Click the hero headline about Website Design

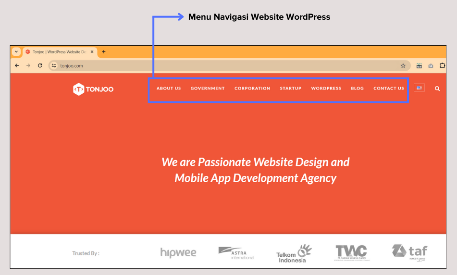tap(256, 170)
